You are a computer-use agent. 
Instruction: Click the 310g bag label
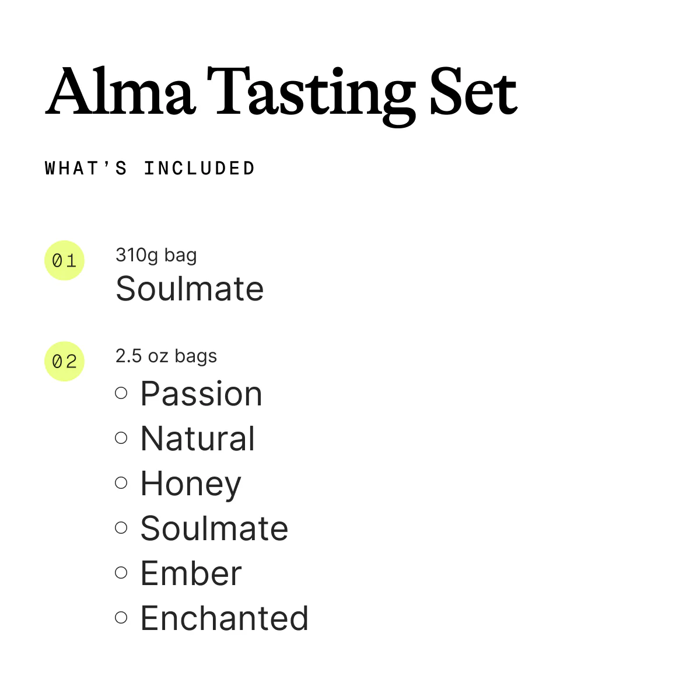coord(156,255)
